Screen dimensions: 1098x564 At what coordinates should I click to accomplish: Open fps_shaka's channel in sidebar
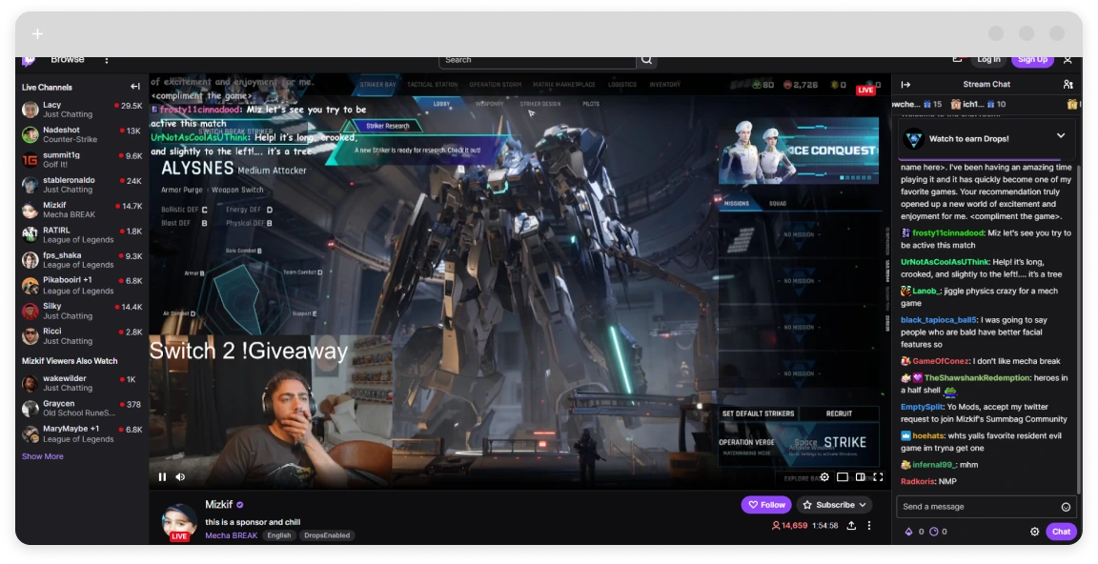click(x=82, y=259)
